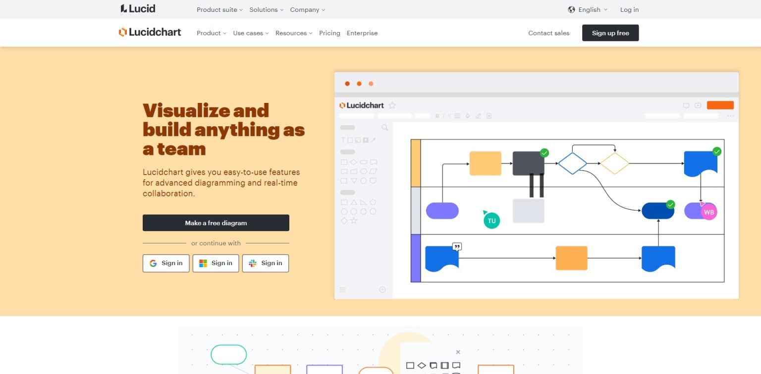Click the bulleted list icon in the toolbar

tap(456, 116)
